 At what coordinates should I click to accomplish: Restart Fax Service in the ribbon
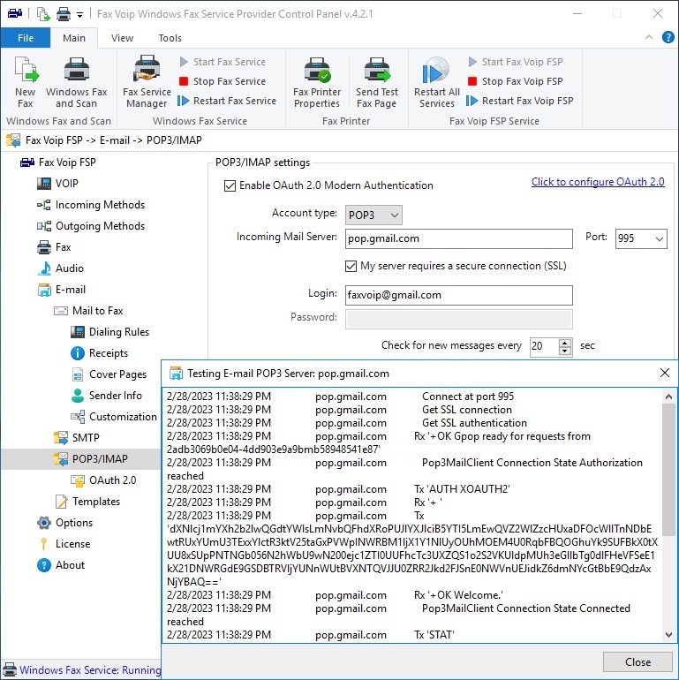[227, 101]
